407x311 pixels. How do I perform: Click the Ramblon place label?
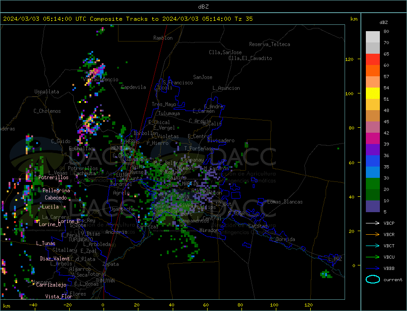163,38
